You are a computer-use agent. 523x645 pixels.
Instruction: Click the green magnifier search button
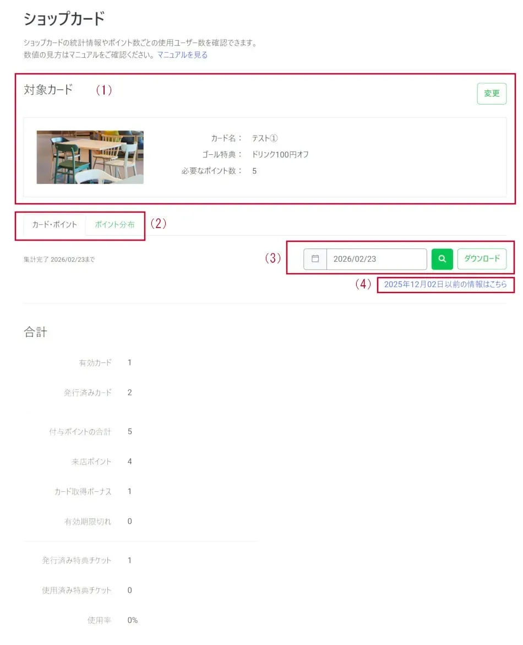[442, 259]
